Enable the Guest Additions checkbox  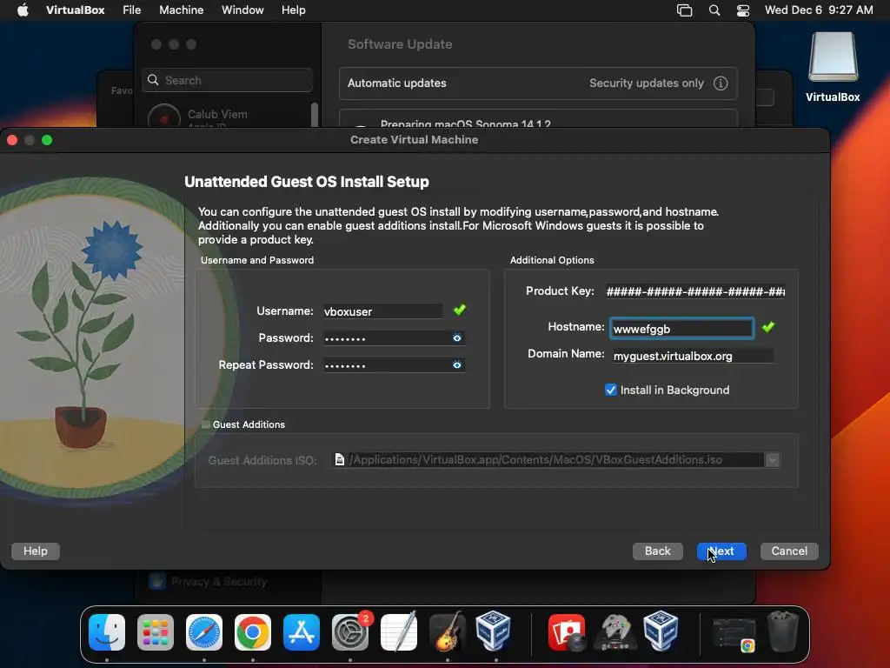tap(206, 424)
